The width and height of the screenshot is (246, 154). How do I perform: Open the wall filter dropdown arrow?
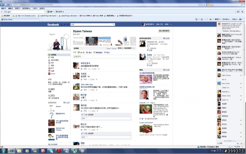pos(134,48)
